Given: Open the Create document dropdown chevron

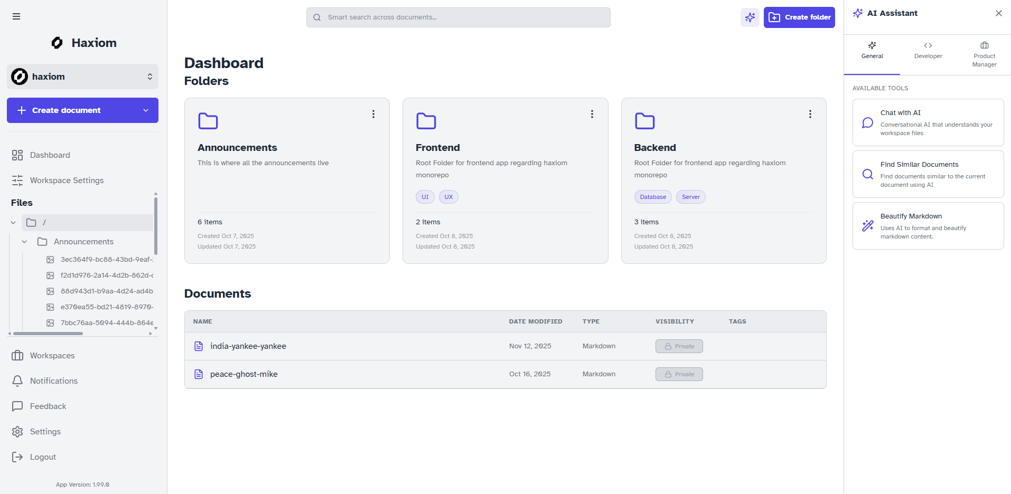Looking at the screenshot, I should [146, 110].
